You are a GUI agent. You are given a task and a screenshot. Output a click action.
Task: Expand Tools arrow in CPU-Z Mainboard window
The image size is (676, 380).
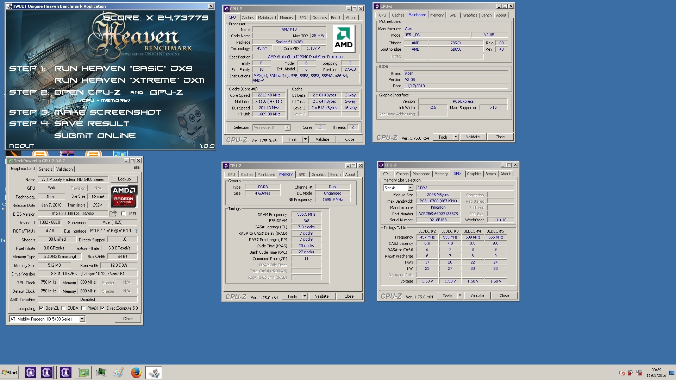pyautogui.click(x=456, y=137)
